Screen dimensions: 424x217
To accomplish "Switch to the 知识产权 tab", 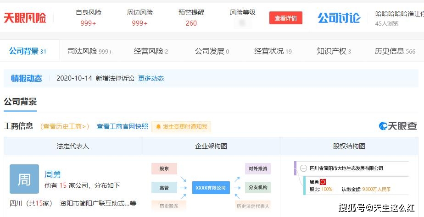I will [x=334, y=51].
